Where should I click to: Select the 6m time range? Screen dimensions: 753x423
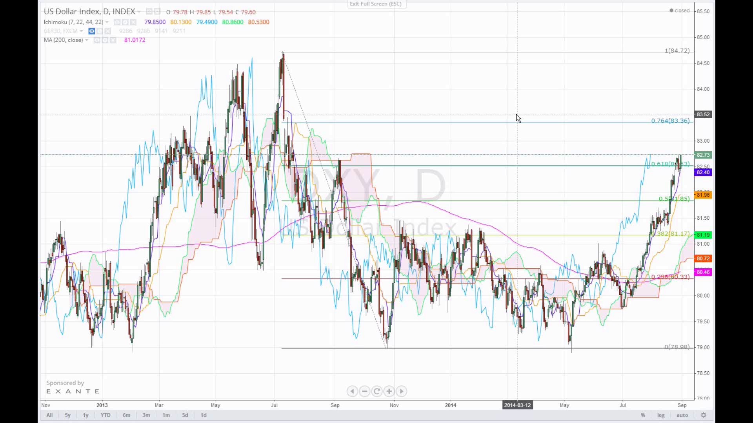(x=126, y=415)
